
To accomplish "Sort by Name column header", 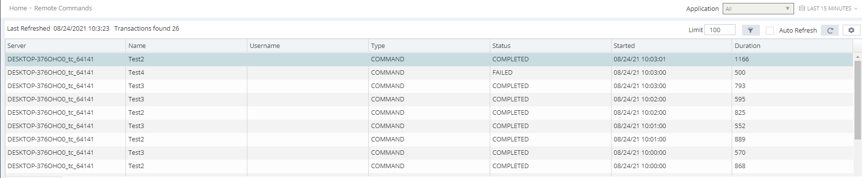I will (x=186, y=45).
